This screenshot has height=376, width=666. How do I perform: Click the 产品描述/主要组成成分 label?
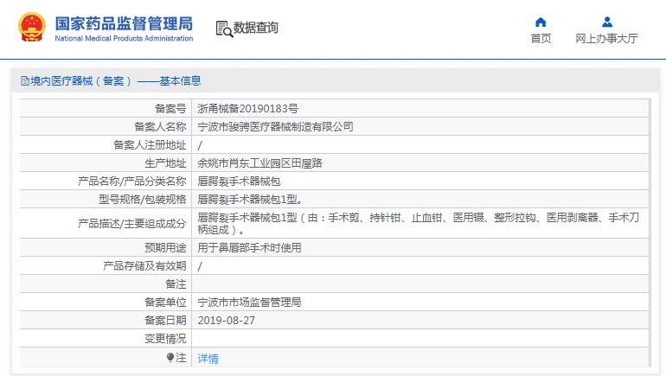pos(132,224)
